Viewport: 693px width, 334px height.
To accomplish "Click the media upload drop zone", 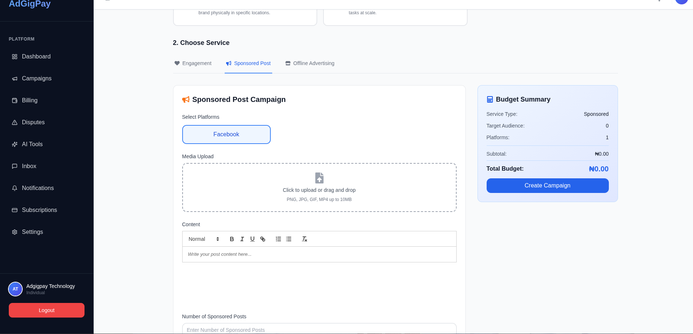I will coord(319,187).
